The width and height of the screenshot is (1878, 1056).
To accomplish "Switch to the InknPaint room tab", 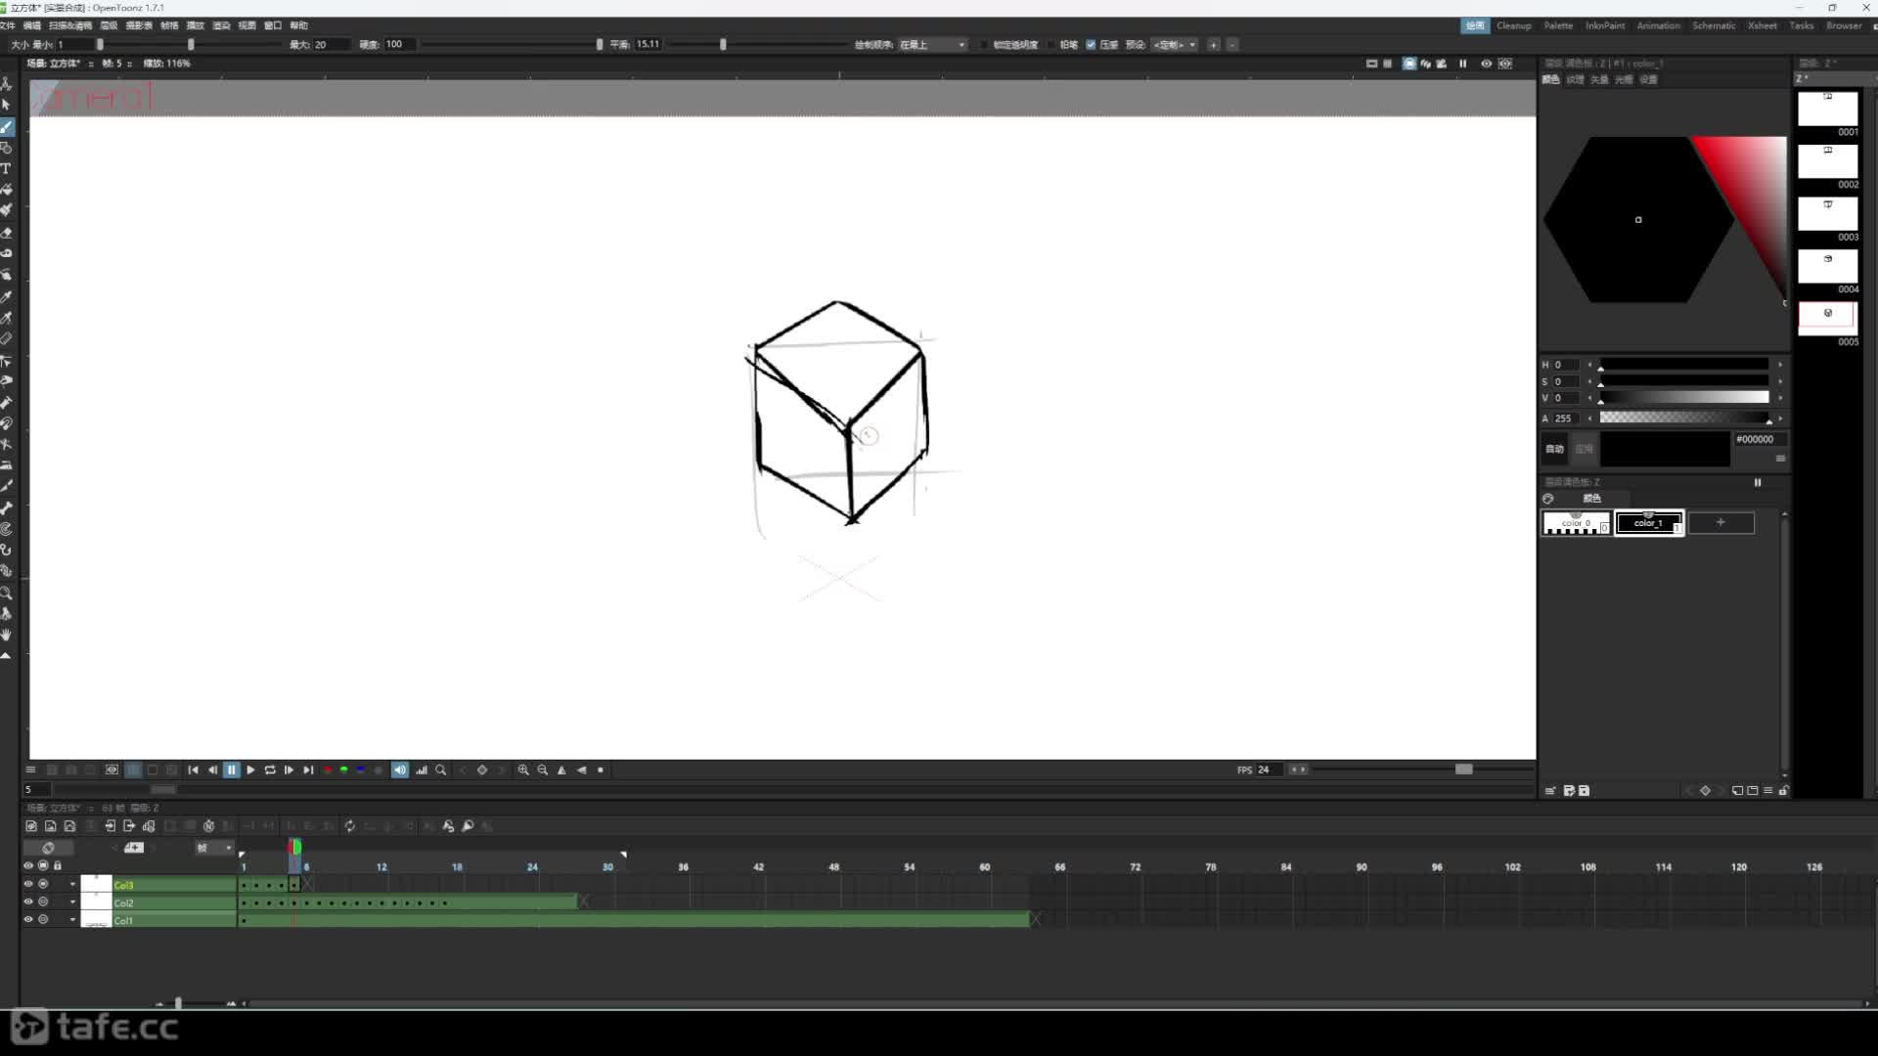I will click(1604, 26).
